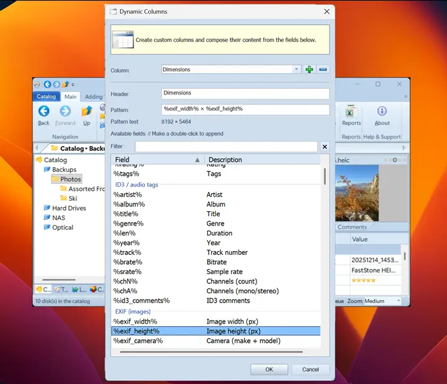Select Photos folder in tree

click(67, 179)
